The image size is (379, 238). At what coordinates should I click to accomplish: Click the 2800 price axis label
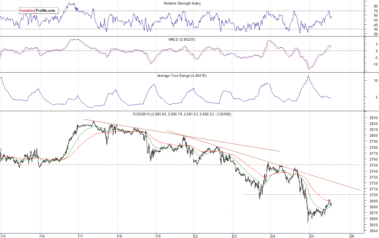pos(373,136)
